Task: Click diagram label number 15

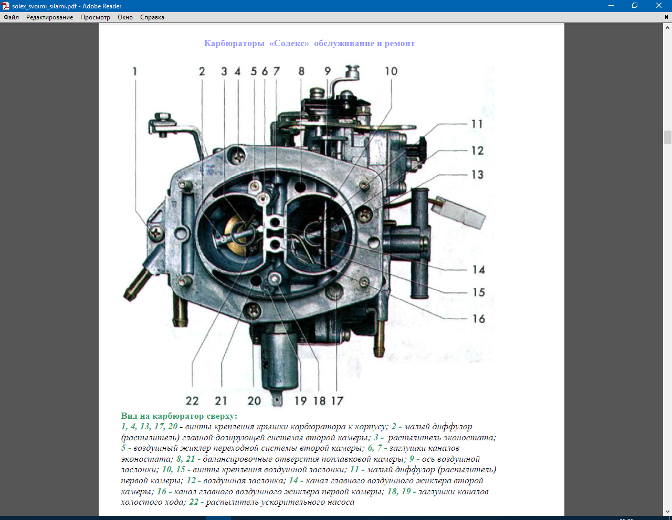Action: [x=478, y=292]
